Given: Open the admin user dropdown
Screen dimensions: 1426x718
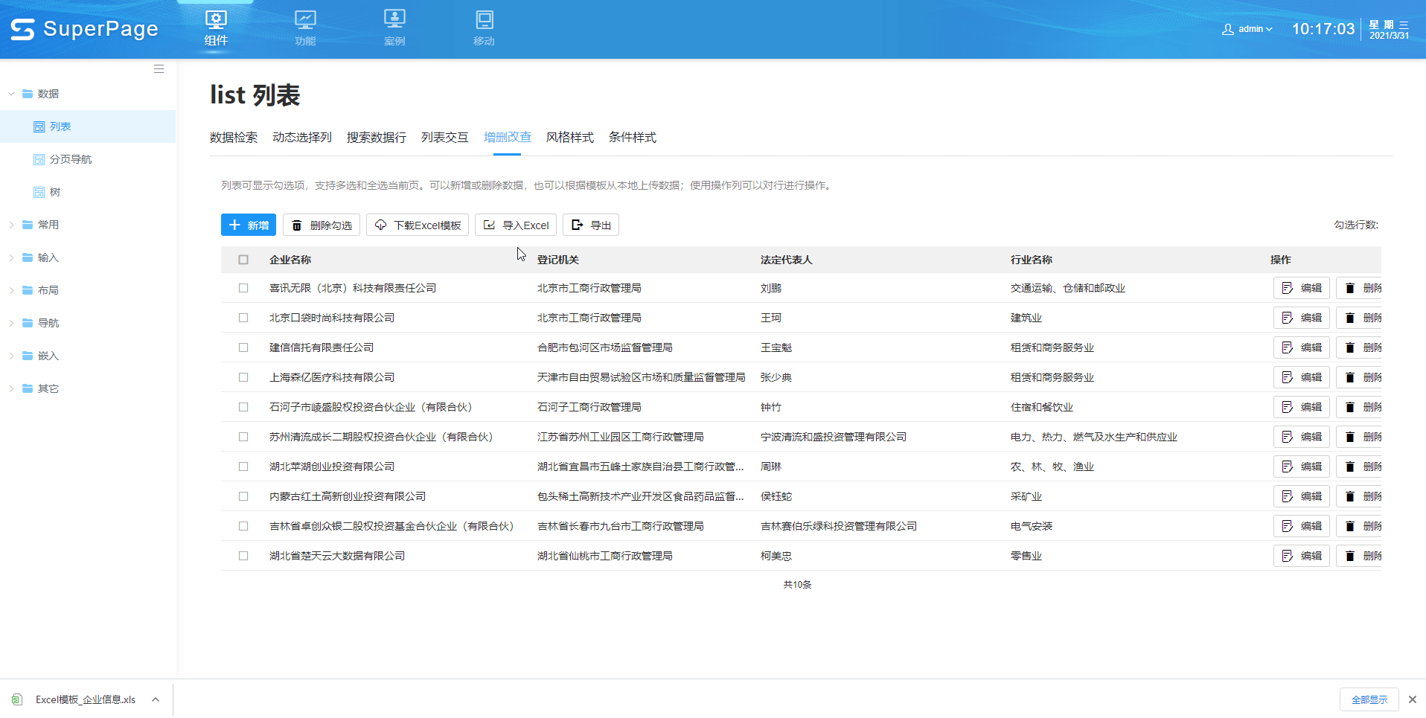Looking at the screenshot, I should pos(1247,29).
